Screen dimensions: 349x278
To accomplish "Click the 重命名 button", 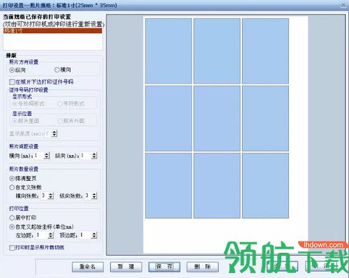I will 88,267.
